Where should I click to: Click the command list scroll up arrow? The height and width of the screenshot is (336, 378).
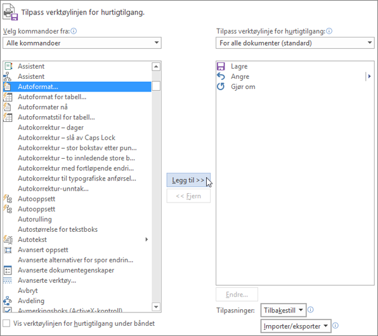point(156,67)
